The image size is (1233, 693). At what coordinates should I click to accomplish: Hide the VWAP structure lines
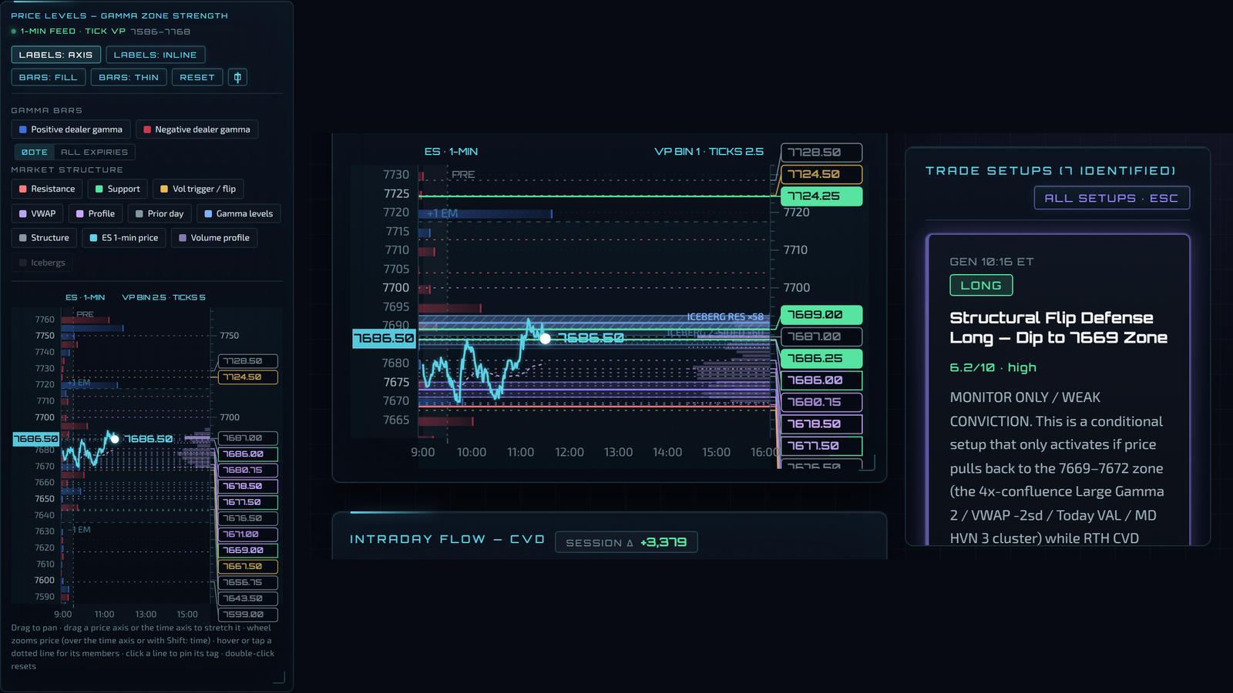point(38,213)
